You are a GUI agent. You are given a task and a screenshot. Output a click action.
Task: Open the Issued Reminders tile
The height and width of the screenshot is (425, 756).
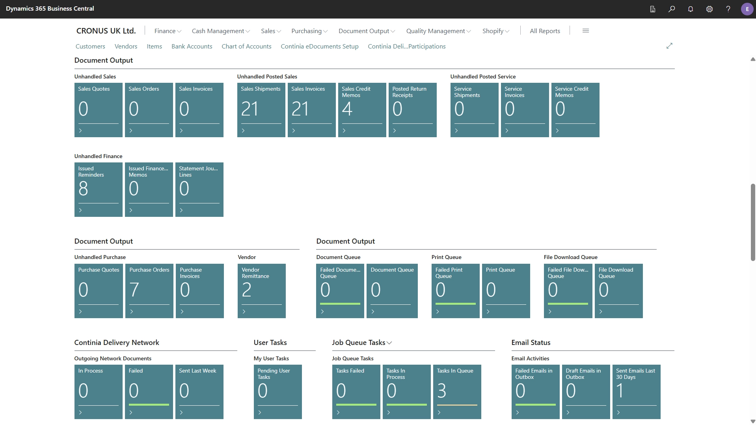(x=98, y=190)
